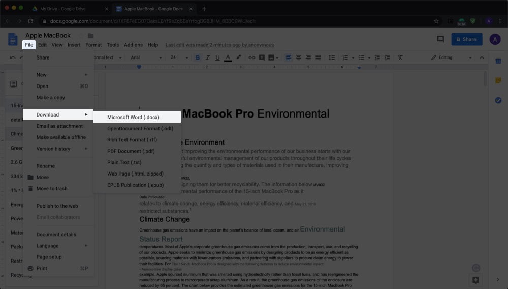Viewport: 508px width, 289px height.
Task: Select justify alignment
Action: click(x=318, y=57)
